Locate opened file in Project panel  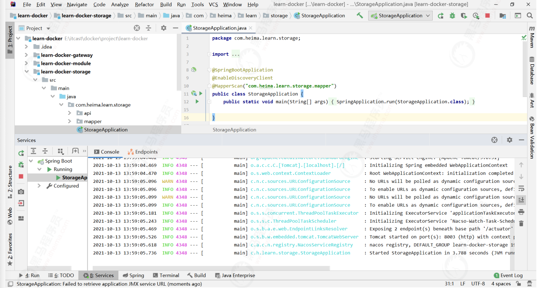tap(137, 28)
